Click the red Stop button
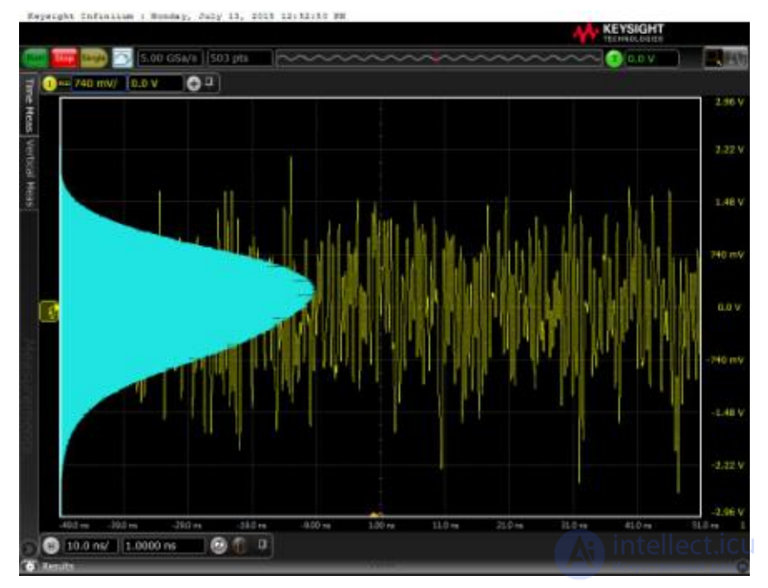 [x=64, y=58]
